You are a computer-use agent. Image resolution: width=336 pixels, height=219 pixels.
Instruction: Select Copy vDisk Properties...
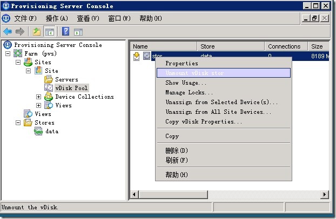pyautogui.click(x=224, y=121)
